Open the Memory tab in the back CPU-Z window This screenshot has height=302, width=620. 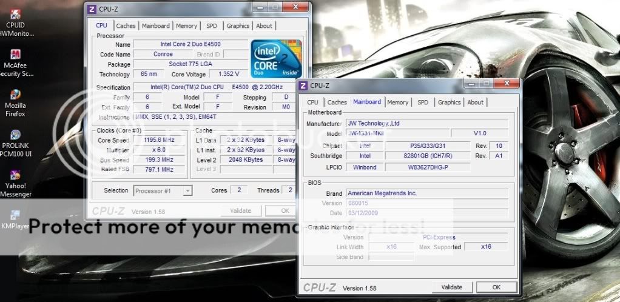[186, 25]
